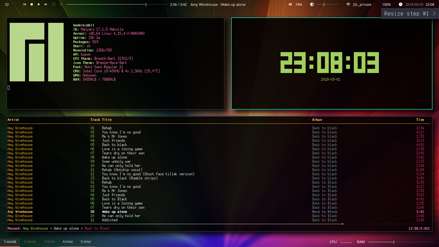The width and height of the screenshot is (439, 247).
Task: Click the GTK Theme: Breath-Dark line
Action: click(x=103, y=59)
